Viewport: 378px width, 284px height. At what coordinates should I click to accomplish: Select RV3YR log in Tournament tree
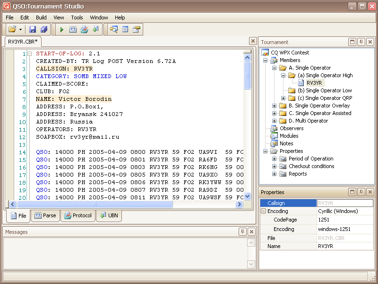pos(314,83)
